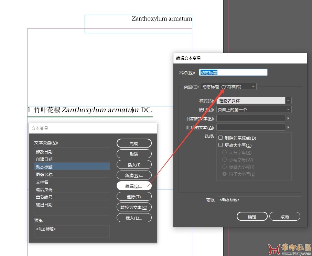Click the 此前的文本 input field
The height and width of the screenshot is (256, 312).
click(250, 118)
